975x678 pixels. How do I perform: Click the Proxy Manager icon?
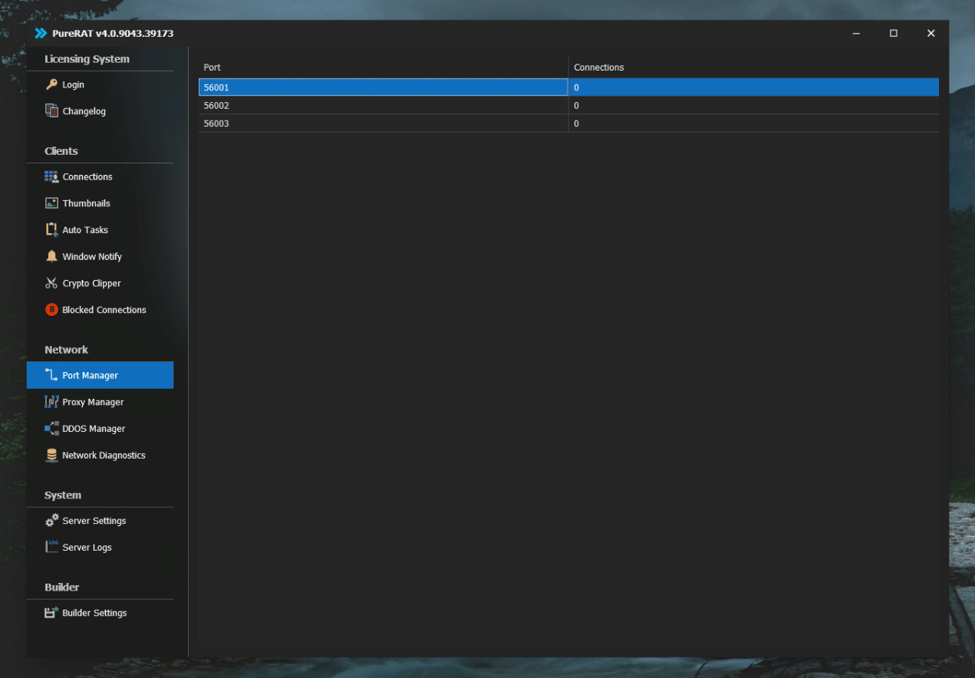click(51, 402)
